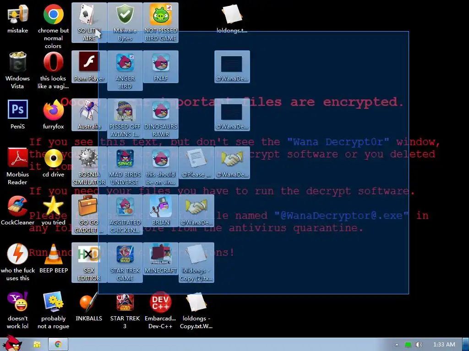Click 'PISSED OFF AVIANS' Seasons icon
Image resolution: width=469 pixels, height=351 pixels.
pyautogui.click(x=125, y=118)
